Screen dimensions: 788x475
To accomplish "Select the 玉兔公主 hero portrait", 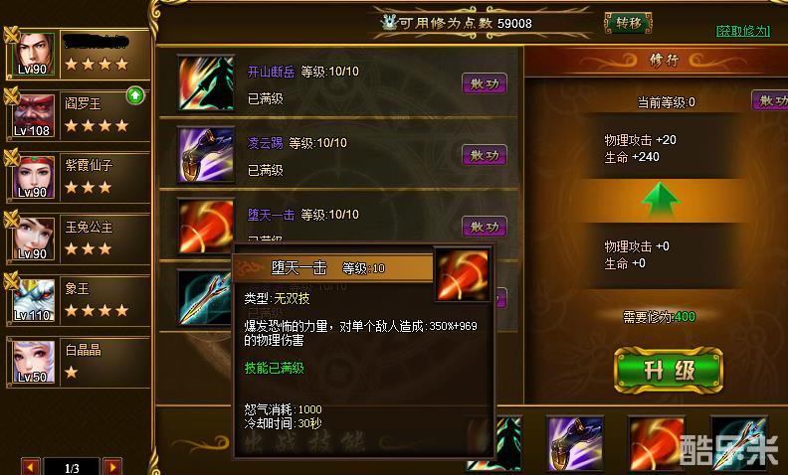I will coord(34,239).
